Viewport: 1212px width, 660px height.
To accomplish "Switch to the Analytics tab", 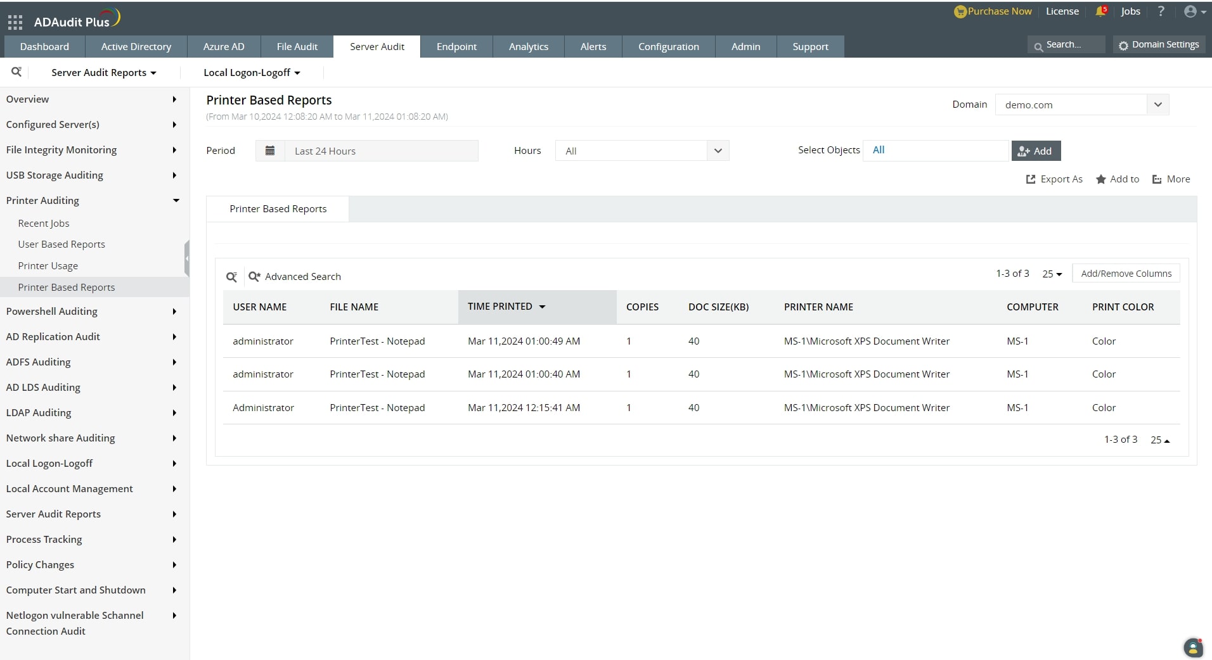I will [x=529, y=46].
